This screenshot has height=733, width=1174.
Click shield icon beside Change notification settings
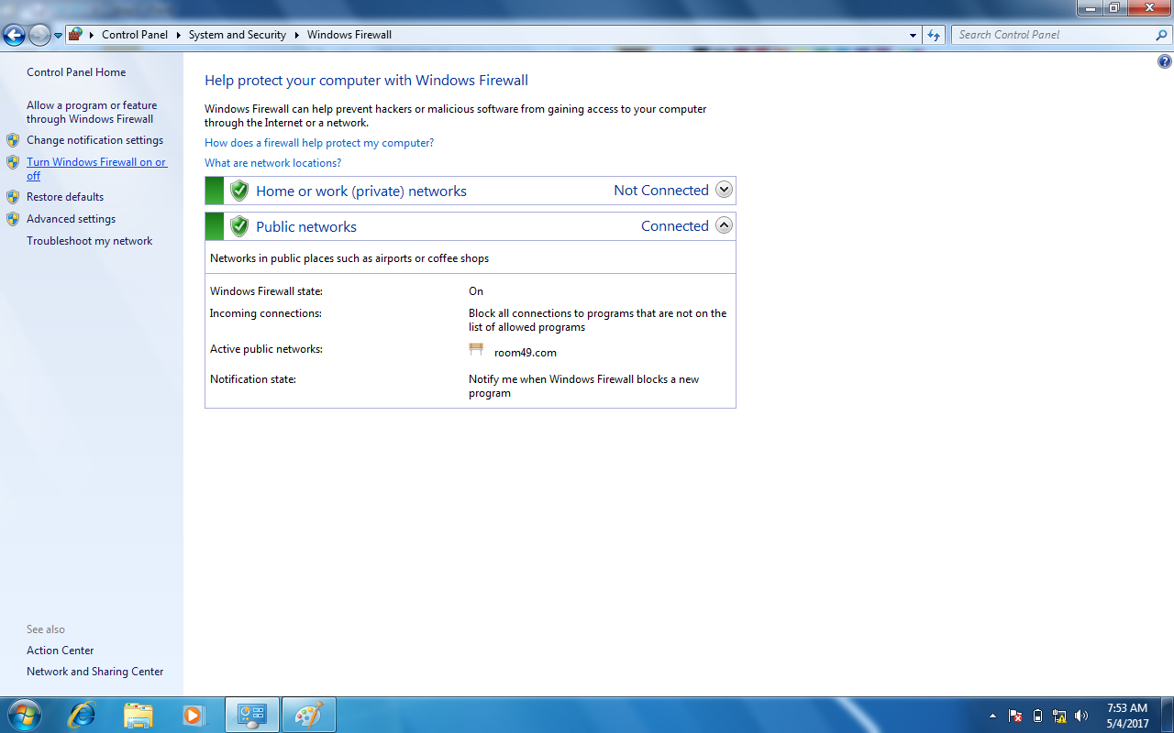13,140
